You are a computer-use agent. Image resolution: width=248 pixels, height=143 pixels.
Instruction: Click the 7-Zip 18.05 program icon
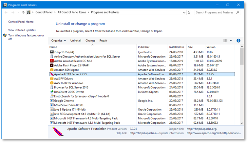51,52
